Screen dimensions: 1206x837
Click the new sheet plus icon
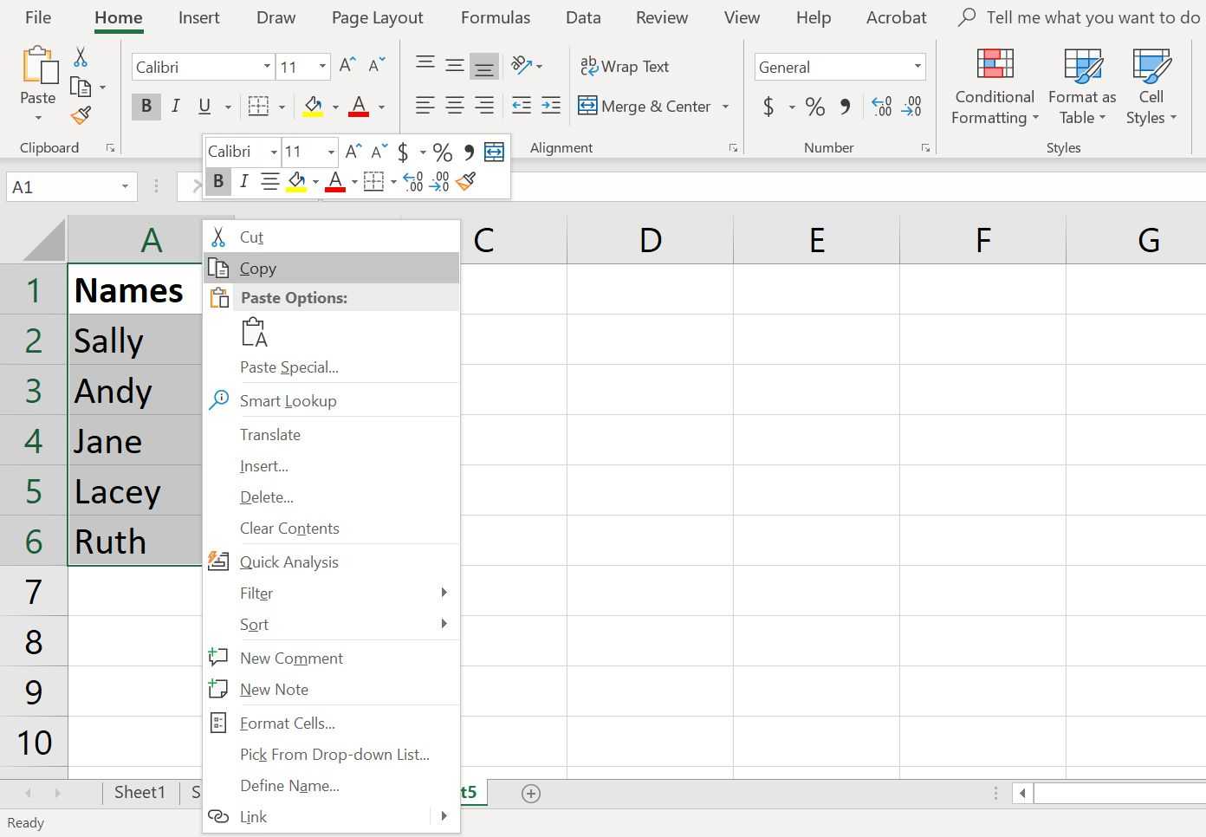(x=531, y=793)
